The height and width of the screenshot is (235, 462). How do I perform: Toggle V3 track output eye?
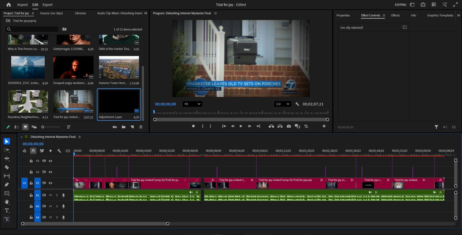(x=50, y=161)
